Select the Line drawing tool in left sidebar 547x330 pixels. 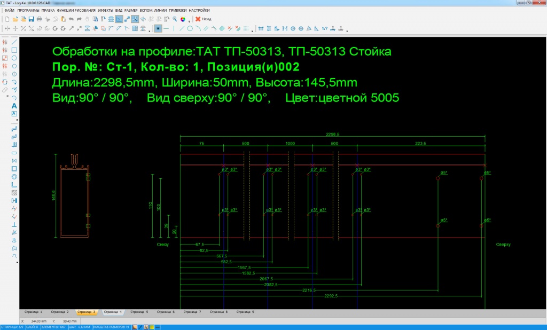[14, 42]
